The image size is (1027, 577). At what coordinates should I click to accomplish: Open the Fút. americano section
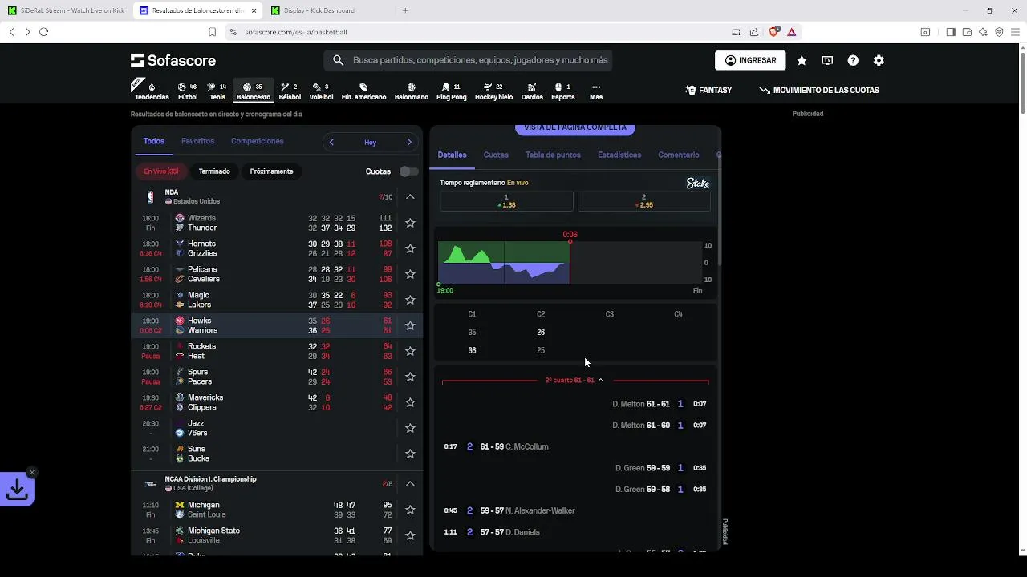click(x=363, y=91)
